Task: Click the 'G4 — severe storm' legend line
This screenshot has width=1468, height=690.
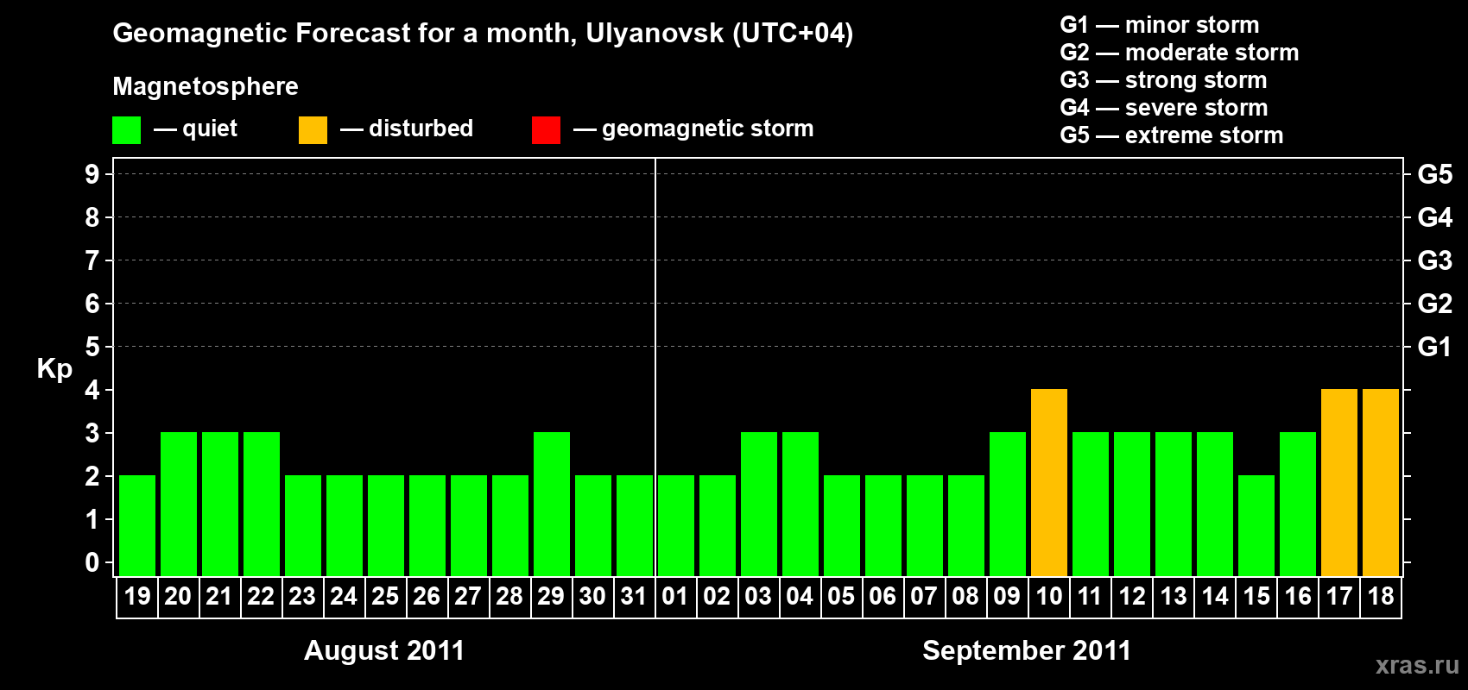Action: point(1164,108)
